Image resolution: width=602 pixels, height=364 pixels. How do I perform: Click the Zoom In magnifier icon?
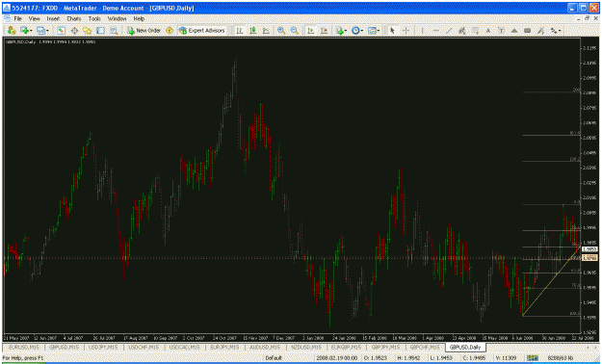[x=281, y=31]
